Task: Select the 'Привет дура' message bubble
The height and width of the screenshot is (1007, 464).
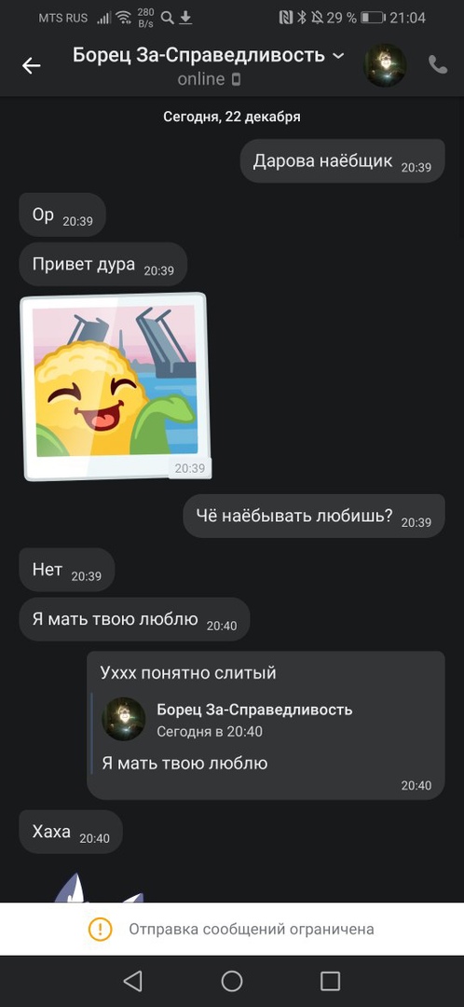Action: (x=102, y=264)
